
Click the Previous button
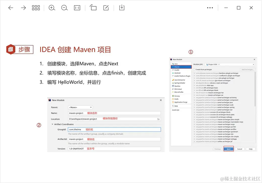click(218, 149)
